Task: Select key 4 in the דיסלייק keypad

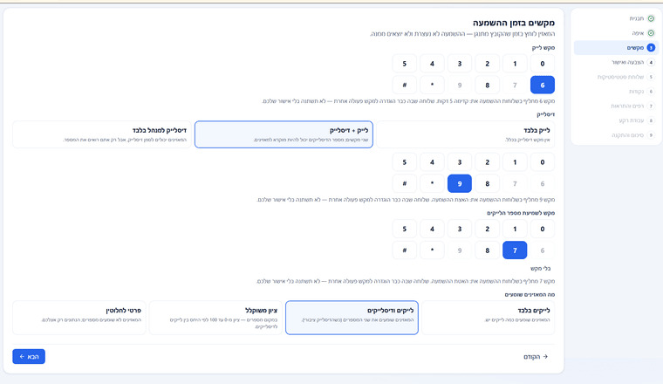Action: point(432,162)
